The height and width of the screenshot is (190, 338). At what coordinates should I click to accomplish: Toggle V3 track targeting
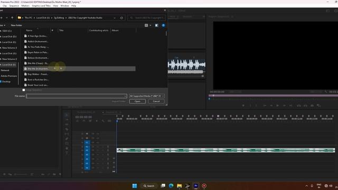[x=87, y=134]
